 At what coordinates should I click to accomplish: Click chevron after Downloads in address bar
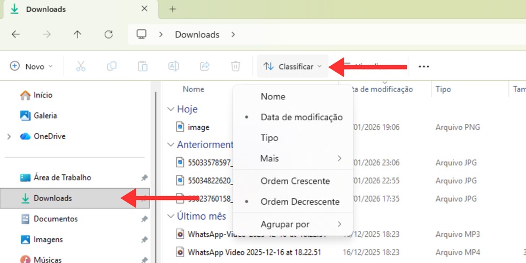tap(233, 35)
